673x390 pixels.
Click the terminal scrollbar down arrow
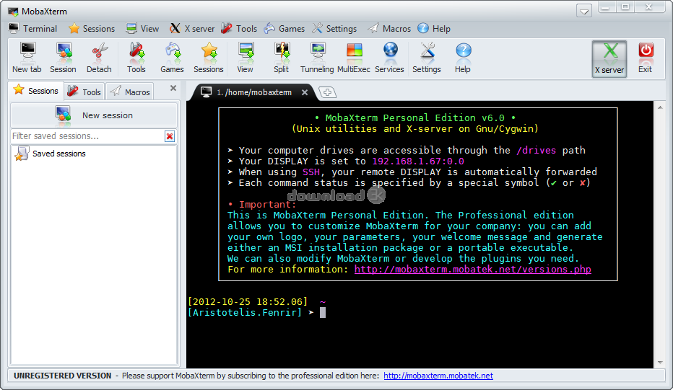click(x=660, y=363)
